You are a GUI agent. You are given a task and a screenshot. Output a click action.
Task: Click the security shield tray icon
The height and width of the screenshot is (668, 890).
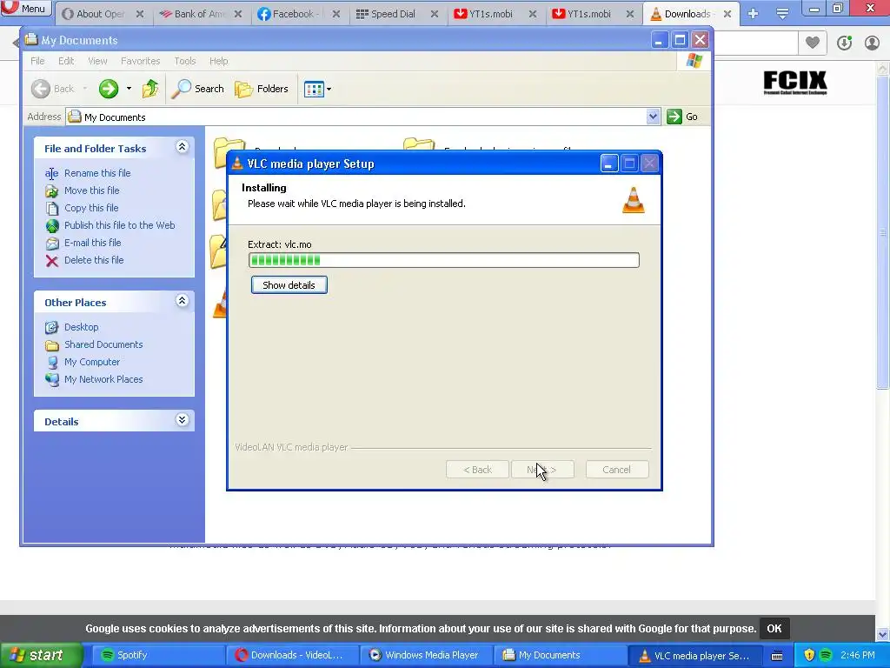(809, 655)
